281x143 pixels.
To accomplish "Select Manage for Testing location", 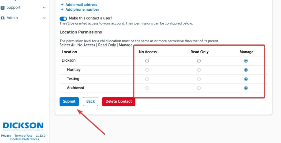I will [246, 79].
